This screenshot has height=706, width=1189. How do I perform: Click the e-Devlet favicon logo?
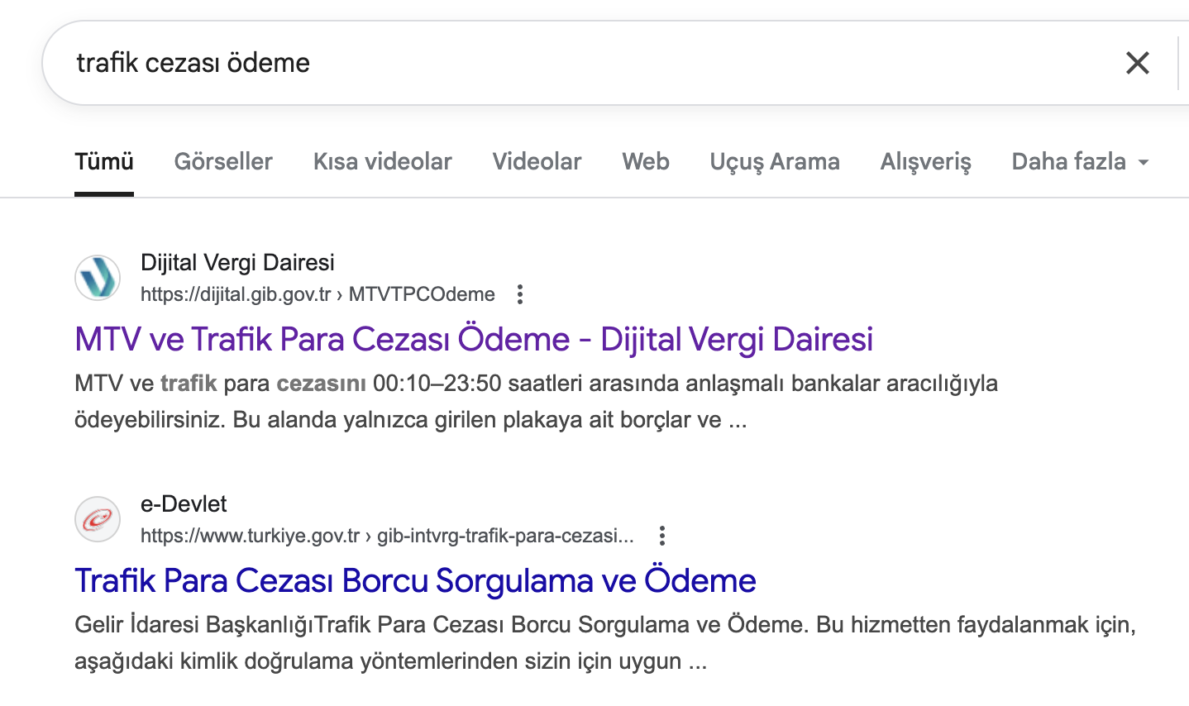point(98,519)
